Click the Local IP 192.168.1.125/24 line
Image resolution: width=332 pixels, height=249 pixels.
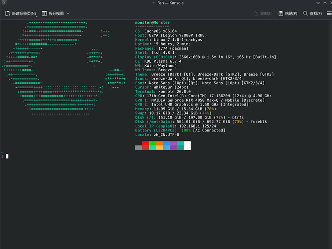coord(176,126)
